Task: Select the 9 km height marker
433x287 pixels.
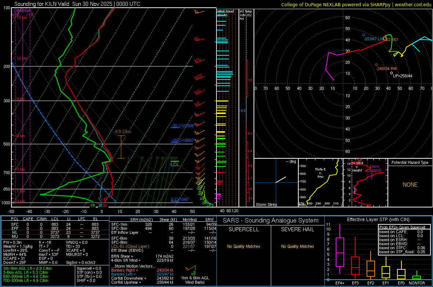Action: [x=21, y=99]
